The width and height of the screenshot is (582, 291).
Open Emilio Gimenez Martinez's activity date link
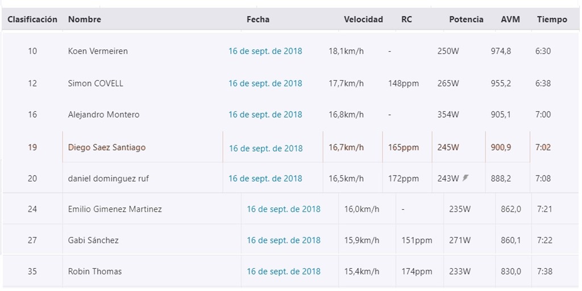pos(284,209)
